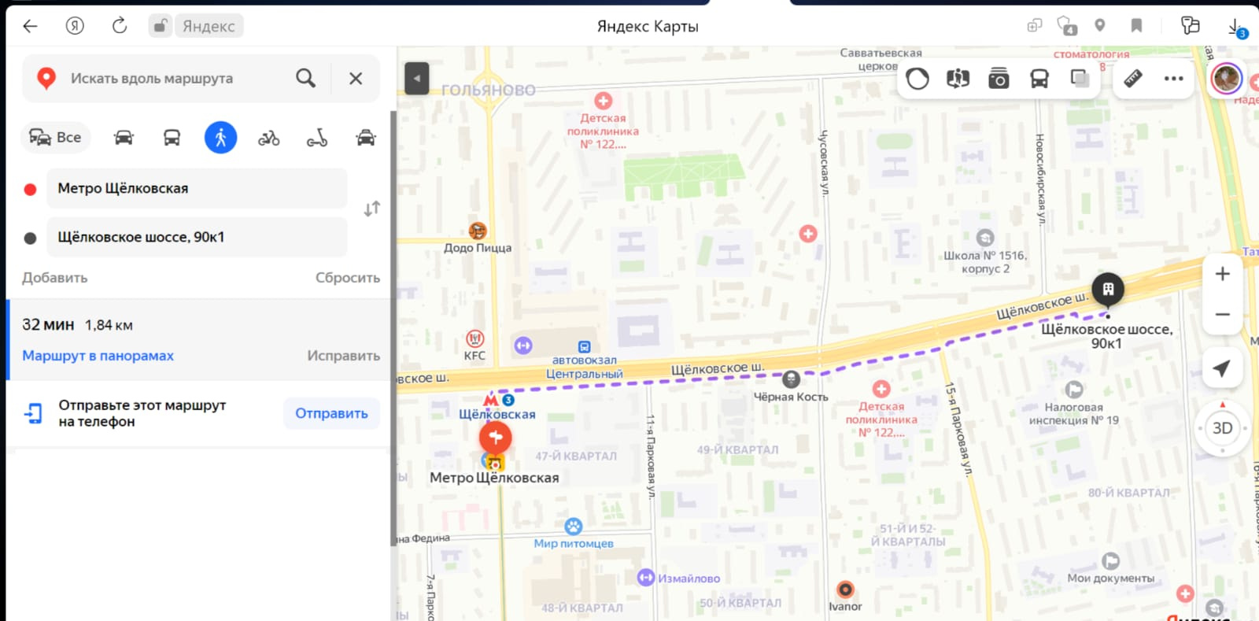Click the site security lock icon

(160, 26)
